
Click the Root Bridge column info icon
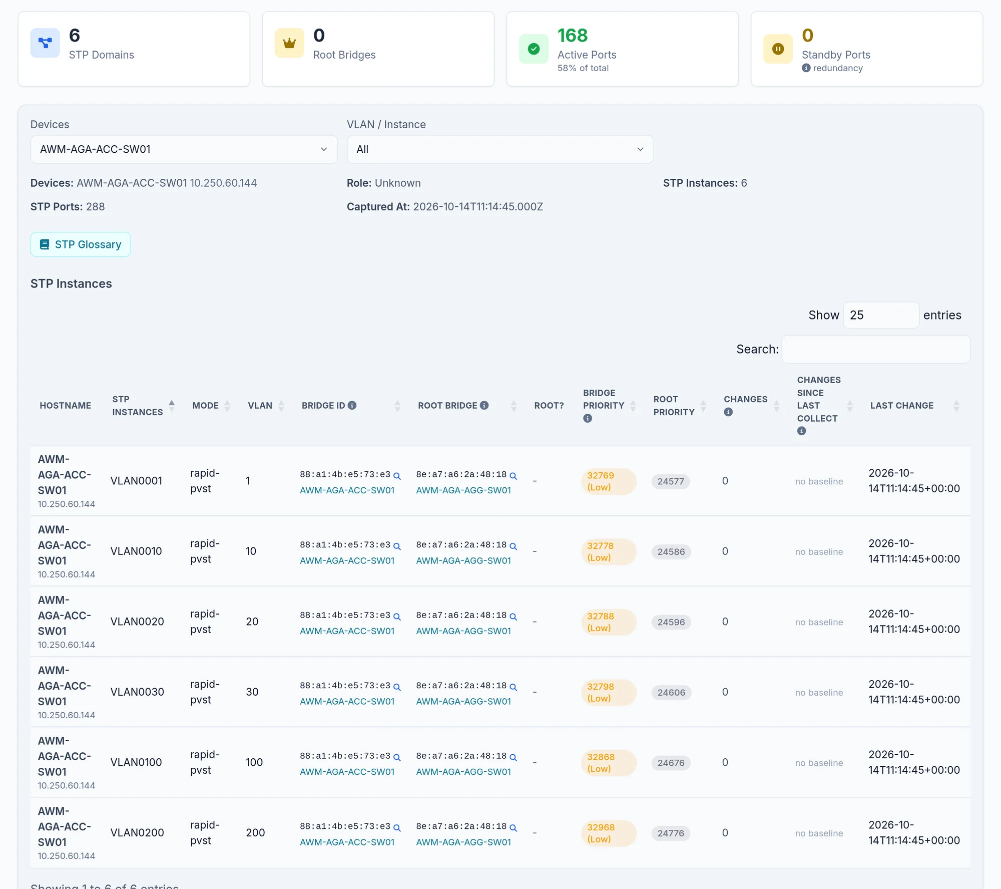pos(484,405)
